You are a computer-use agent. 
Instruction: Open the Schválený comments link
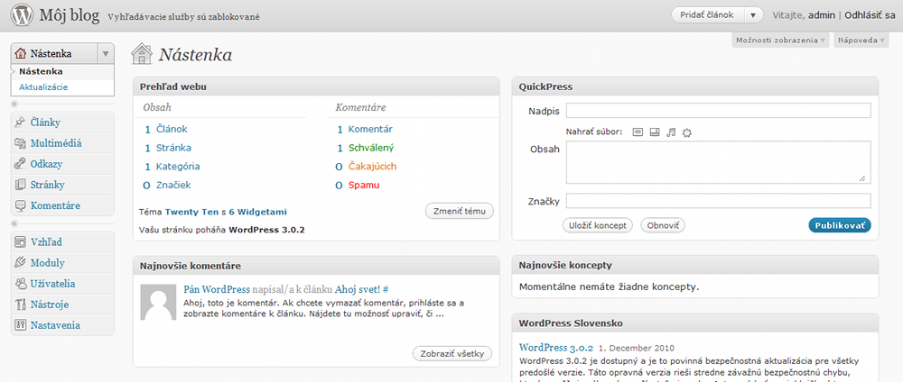tap(371, 148)
